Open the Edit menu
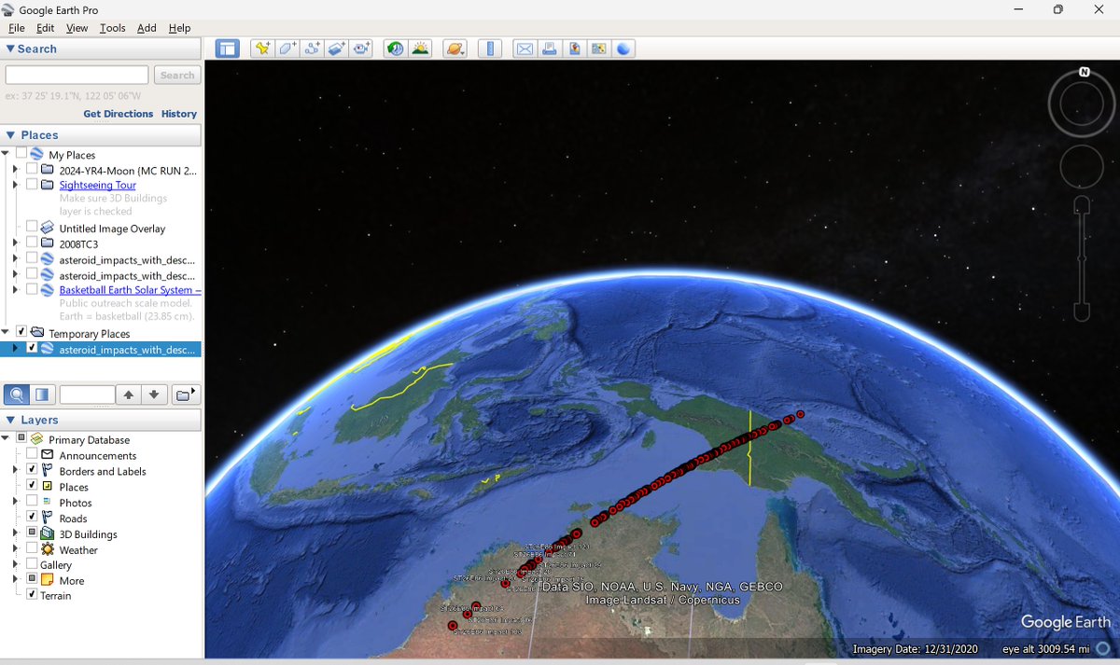The height and width of the screenshot is (665, 1120). [x=45, y=28]
